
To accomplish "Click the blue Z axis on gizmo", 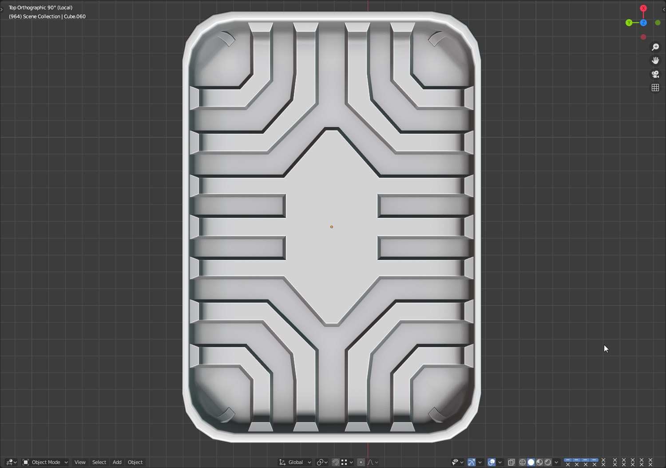I will coord(643,23).
